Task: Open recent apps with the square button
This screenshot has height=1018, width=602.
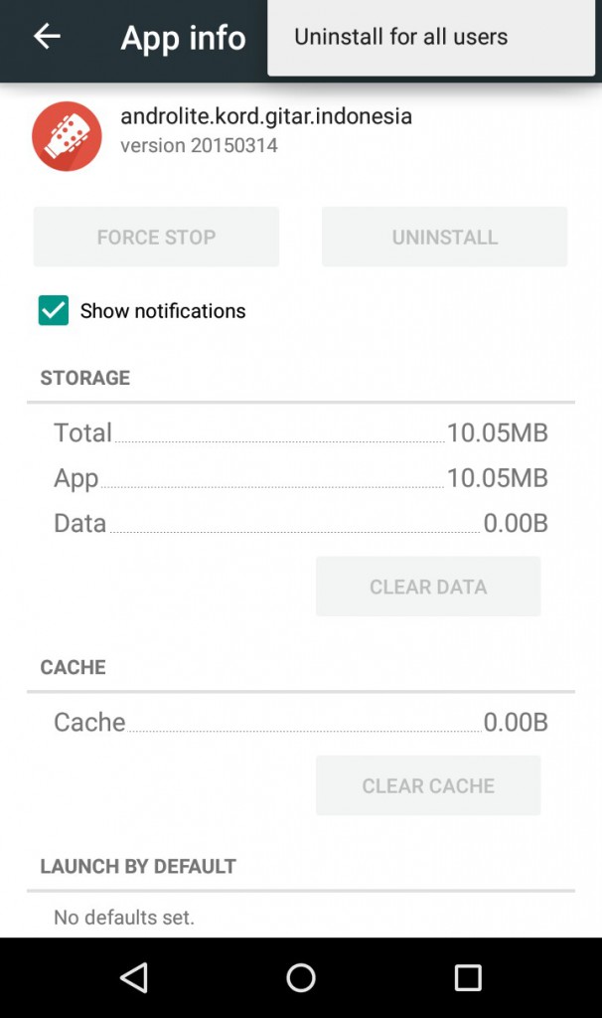Action: 468,977
